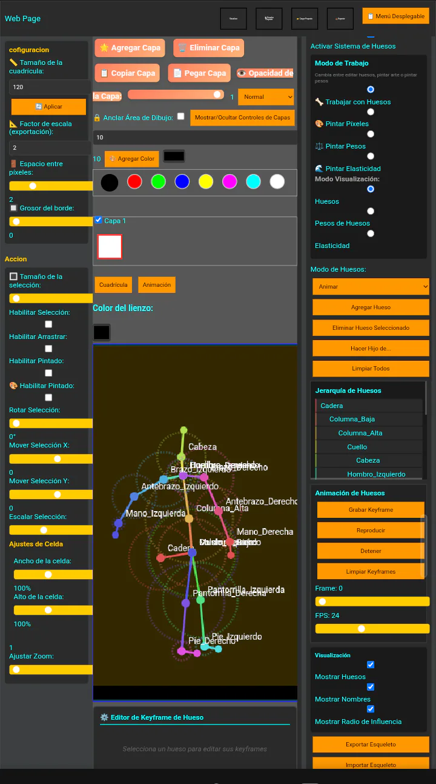
Task: Pick the cyan palette color
Action: (x=253, y=181)
